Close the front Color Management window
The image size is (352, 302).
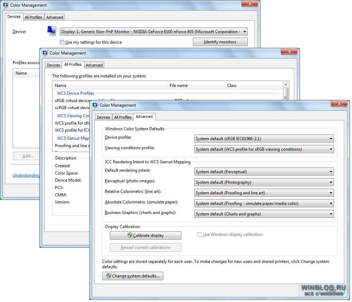pos(339,103)
